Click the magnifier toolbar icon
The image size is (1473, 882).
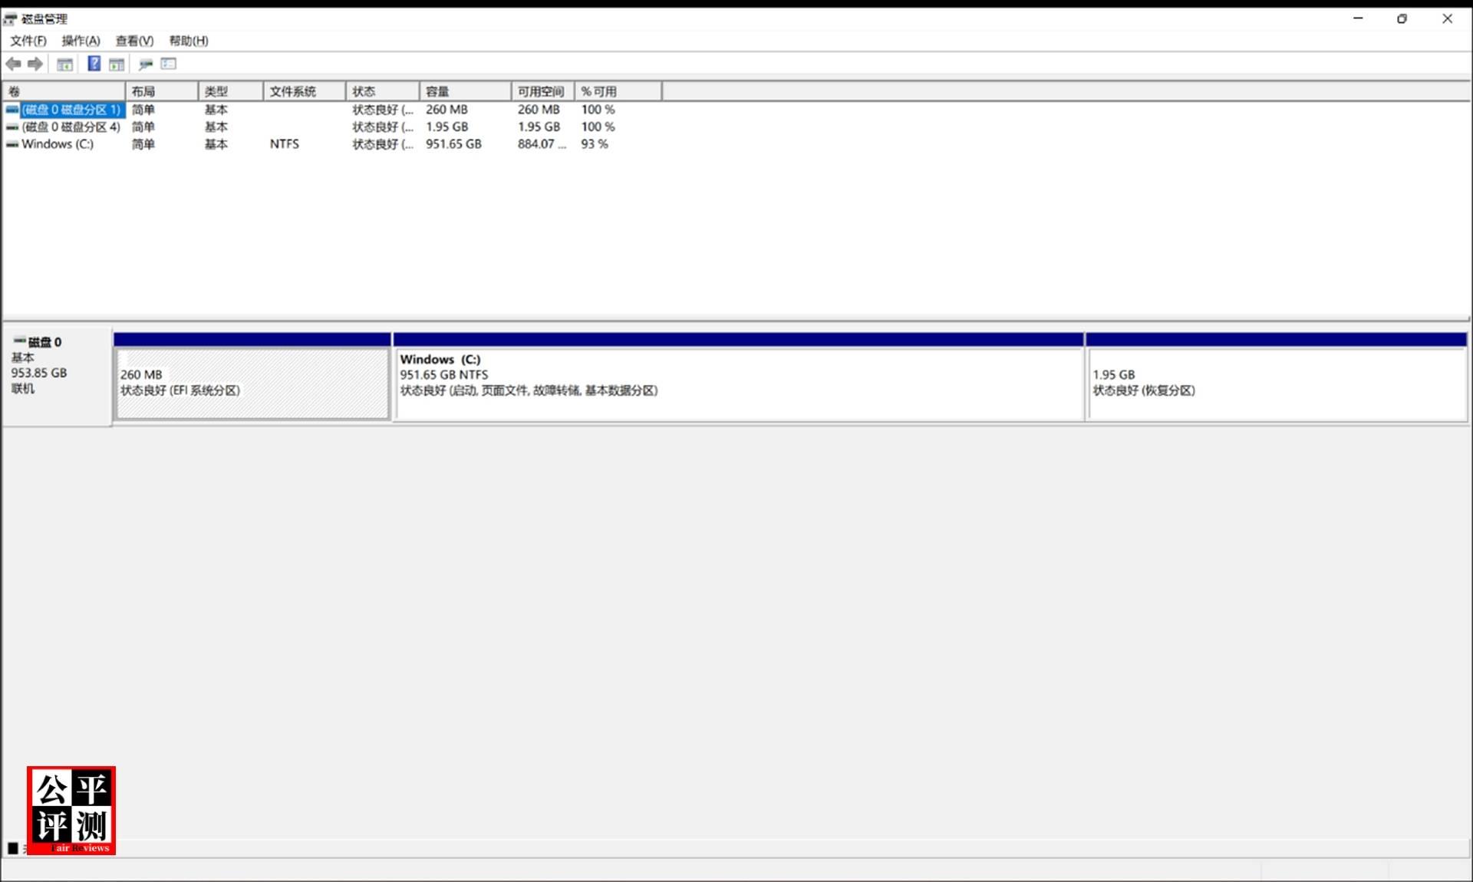click(145, 64)
